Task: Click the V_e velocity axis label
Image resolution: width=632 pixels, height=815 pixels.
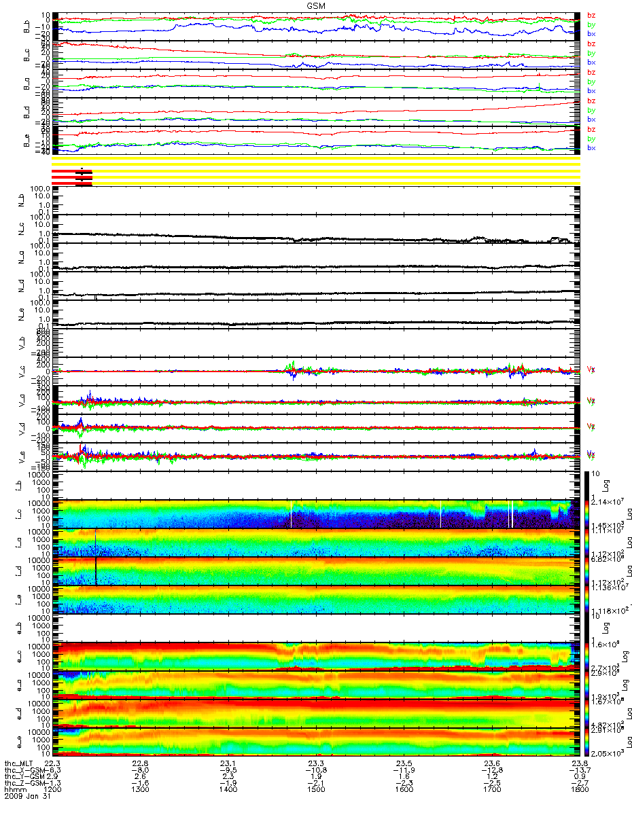Action: [20, 456]
